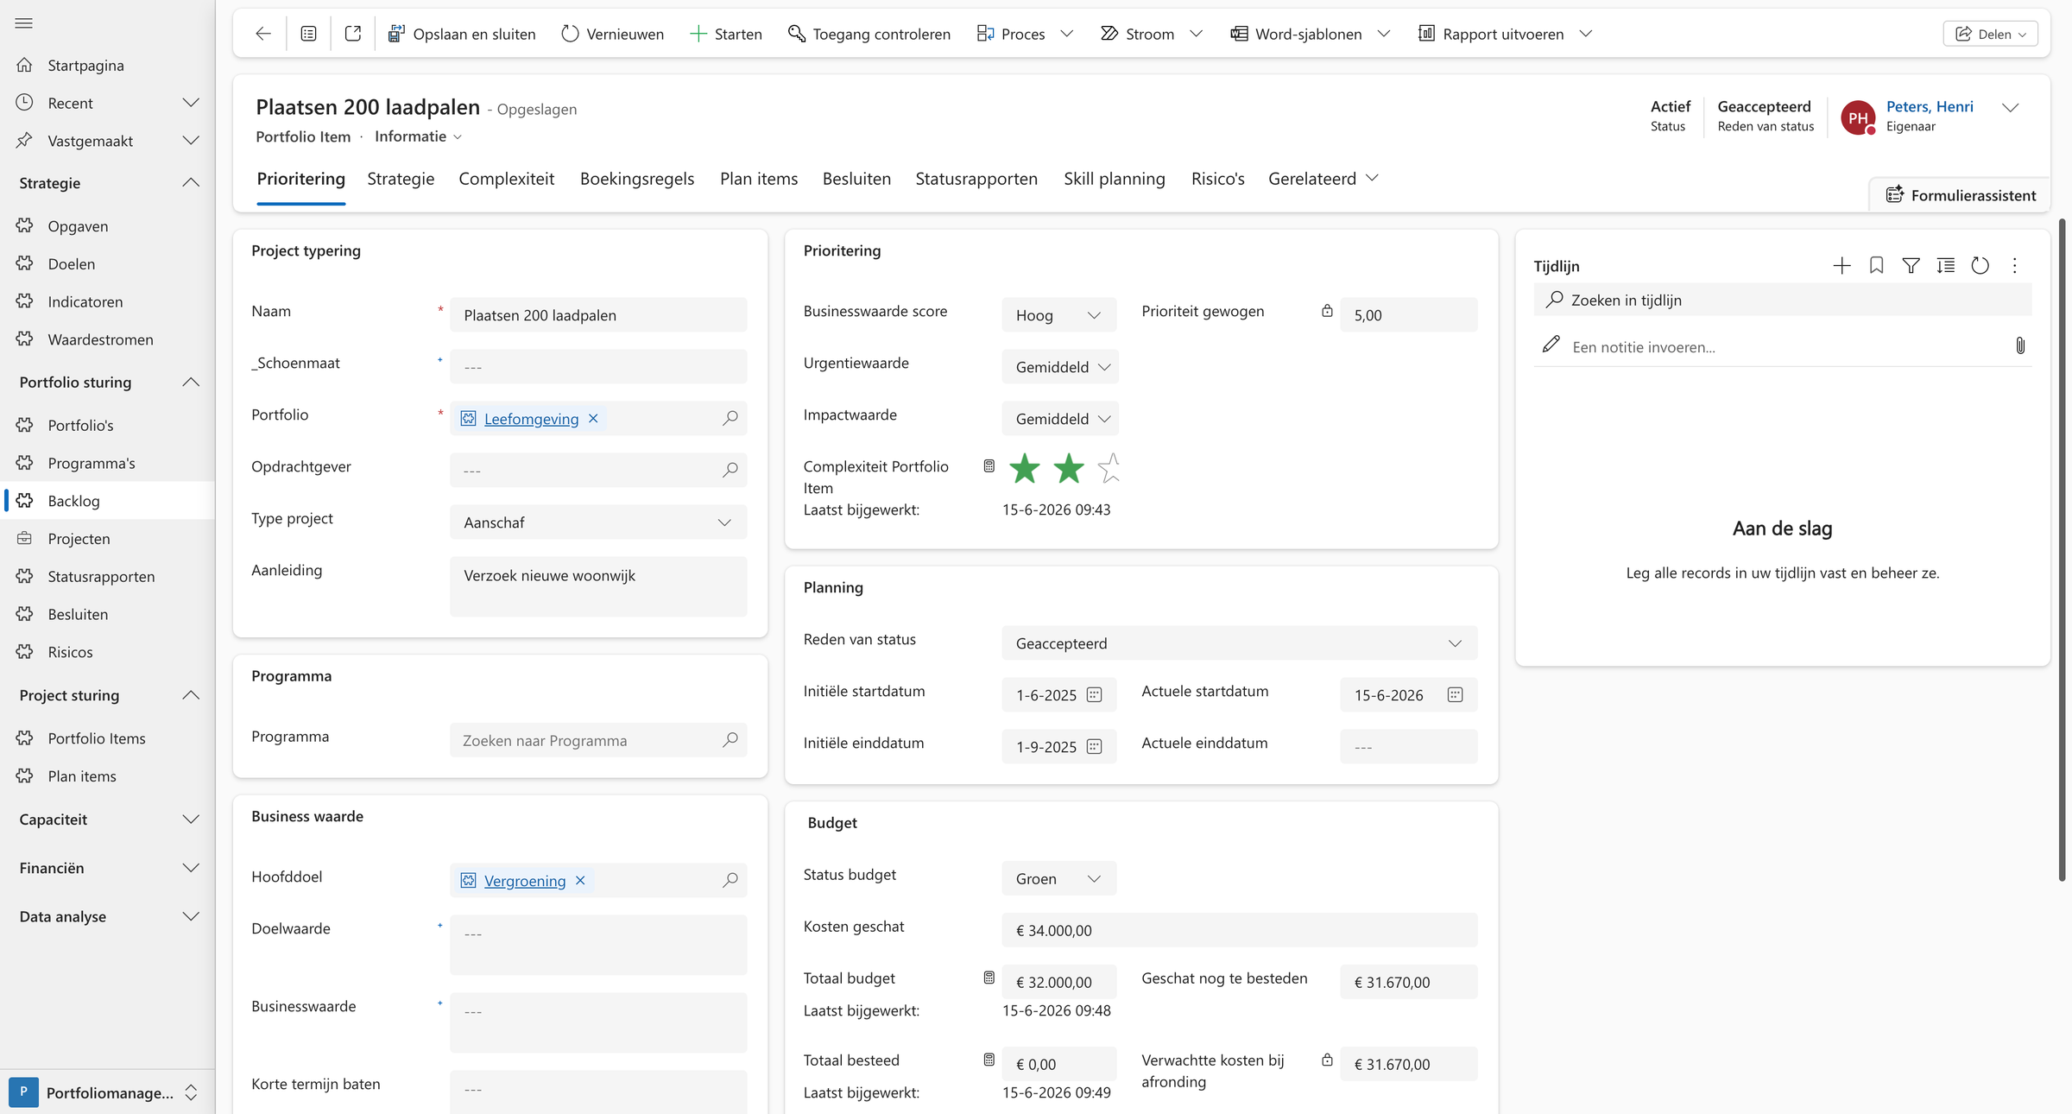2072x1114 pixels.
Task: Click the Naam input field
Action: [598, 315]
